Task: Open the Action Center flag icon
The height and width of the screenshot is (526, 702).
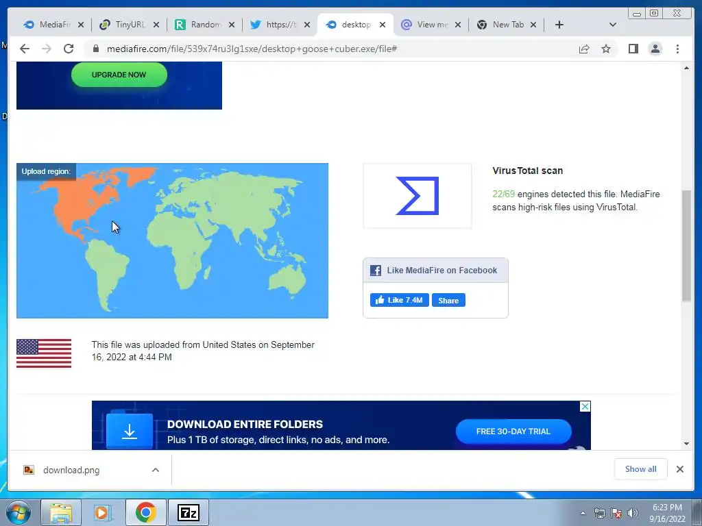Action: 616,513
